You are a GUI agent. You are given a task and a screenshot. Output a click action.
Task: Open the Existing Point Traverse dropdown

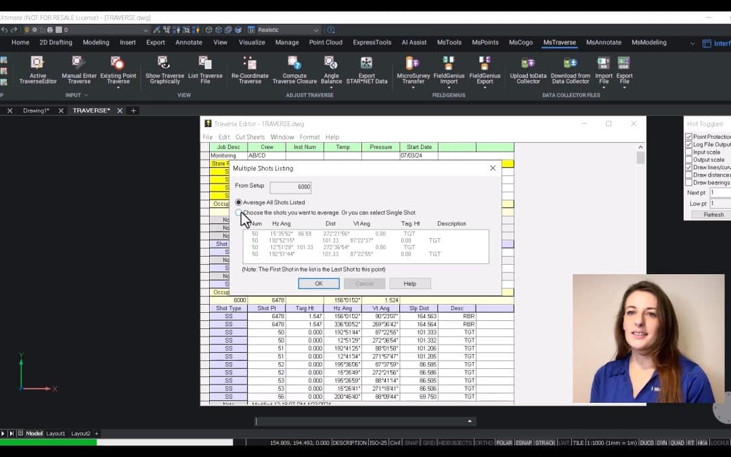tap(118, 87)
